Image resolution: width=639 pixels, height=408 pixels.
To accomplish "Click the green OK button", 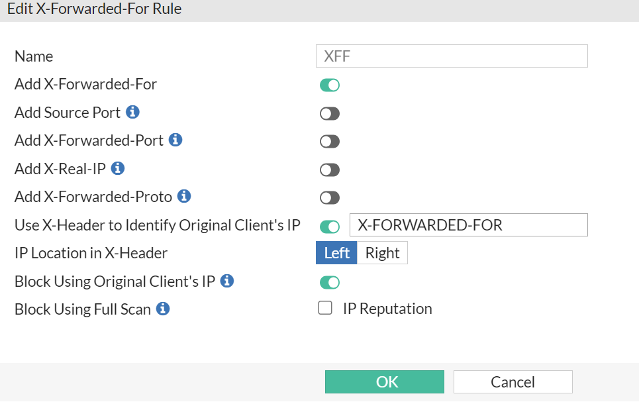I will 384,382.
